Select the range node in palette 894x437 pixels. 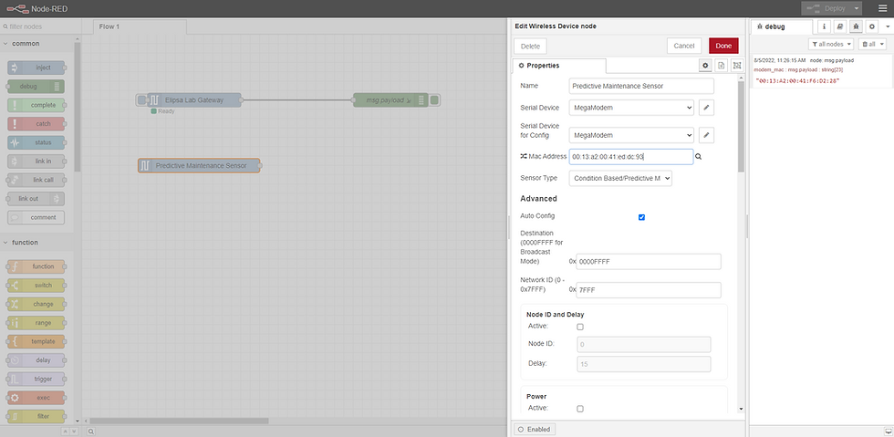coord(36,323)
